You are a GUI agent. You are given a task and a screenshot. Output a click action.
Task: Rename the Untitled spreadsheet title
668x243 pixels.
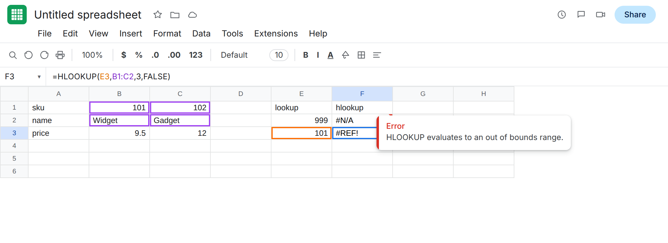[88, 15]
